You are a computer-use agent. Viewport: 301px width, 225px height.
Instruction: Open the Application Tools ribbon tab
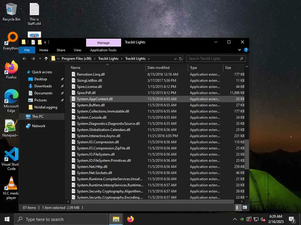(x=103, y=50)
